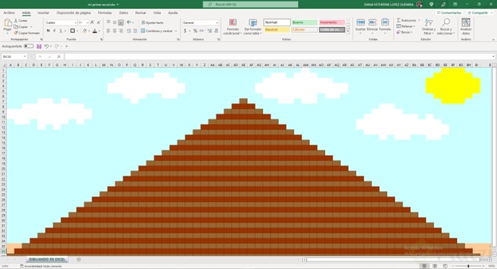The height and width of the screenshot is (269, 497).
Task: Click the save disk icon in quick access bar
Action: click(39, 46)
